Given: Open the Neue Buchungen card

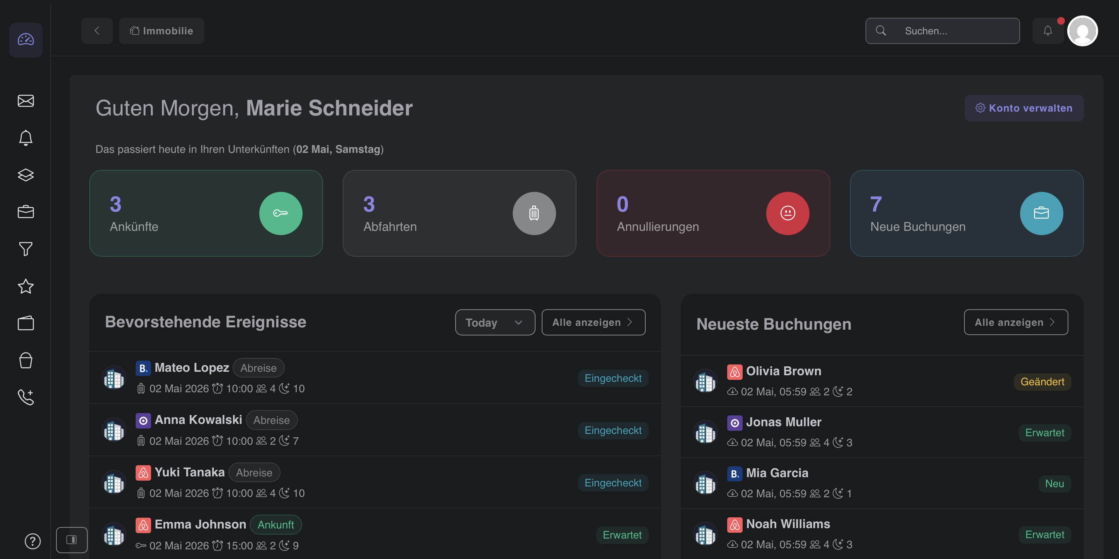Looking at the screenshot, I should [x=966, y=213].
